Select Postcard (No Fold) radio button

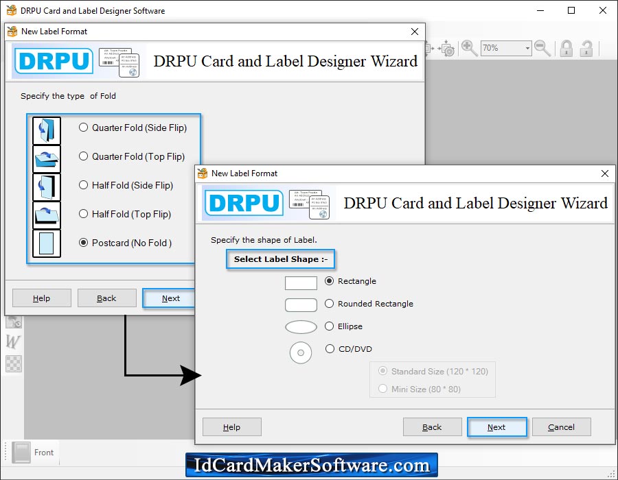(x=83, y=242)
